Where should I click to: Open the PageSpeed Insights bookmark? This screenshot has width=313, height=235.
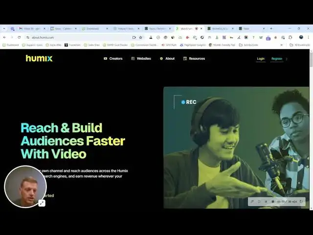[x=193, y=45]
